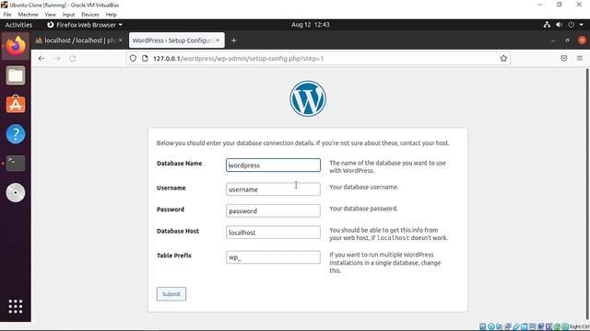Switch to the localhost phpMyAdmin tab

(78, 40)
